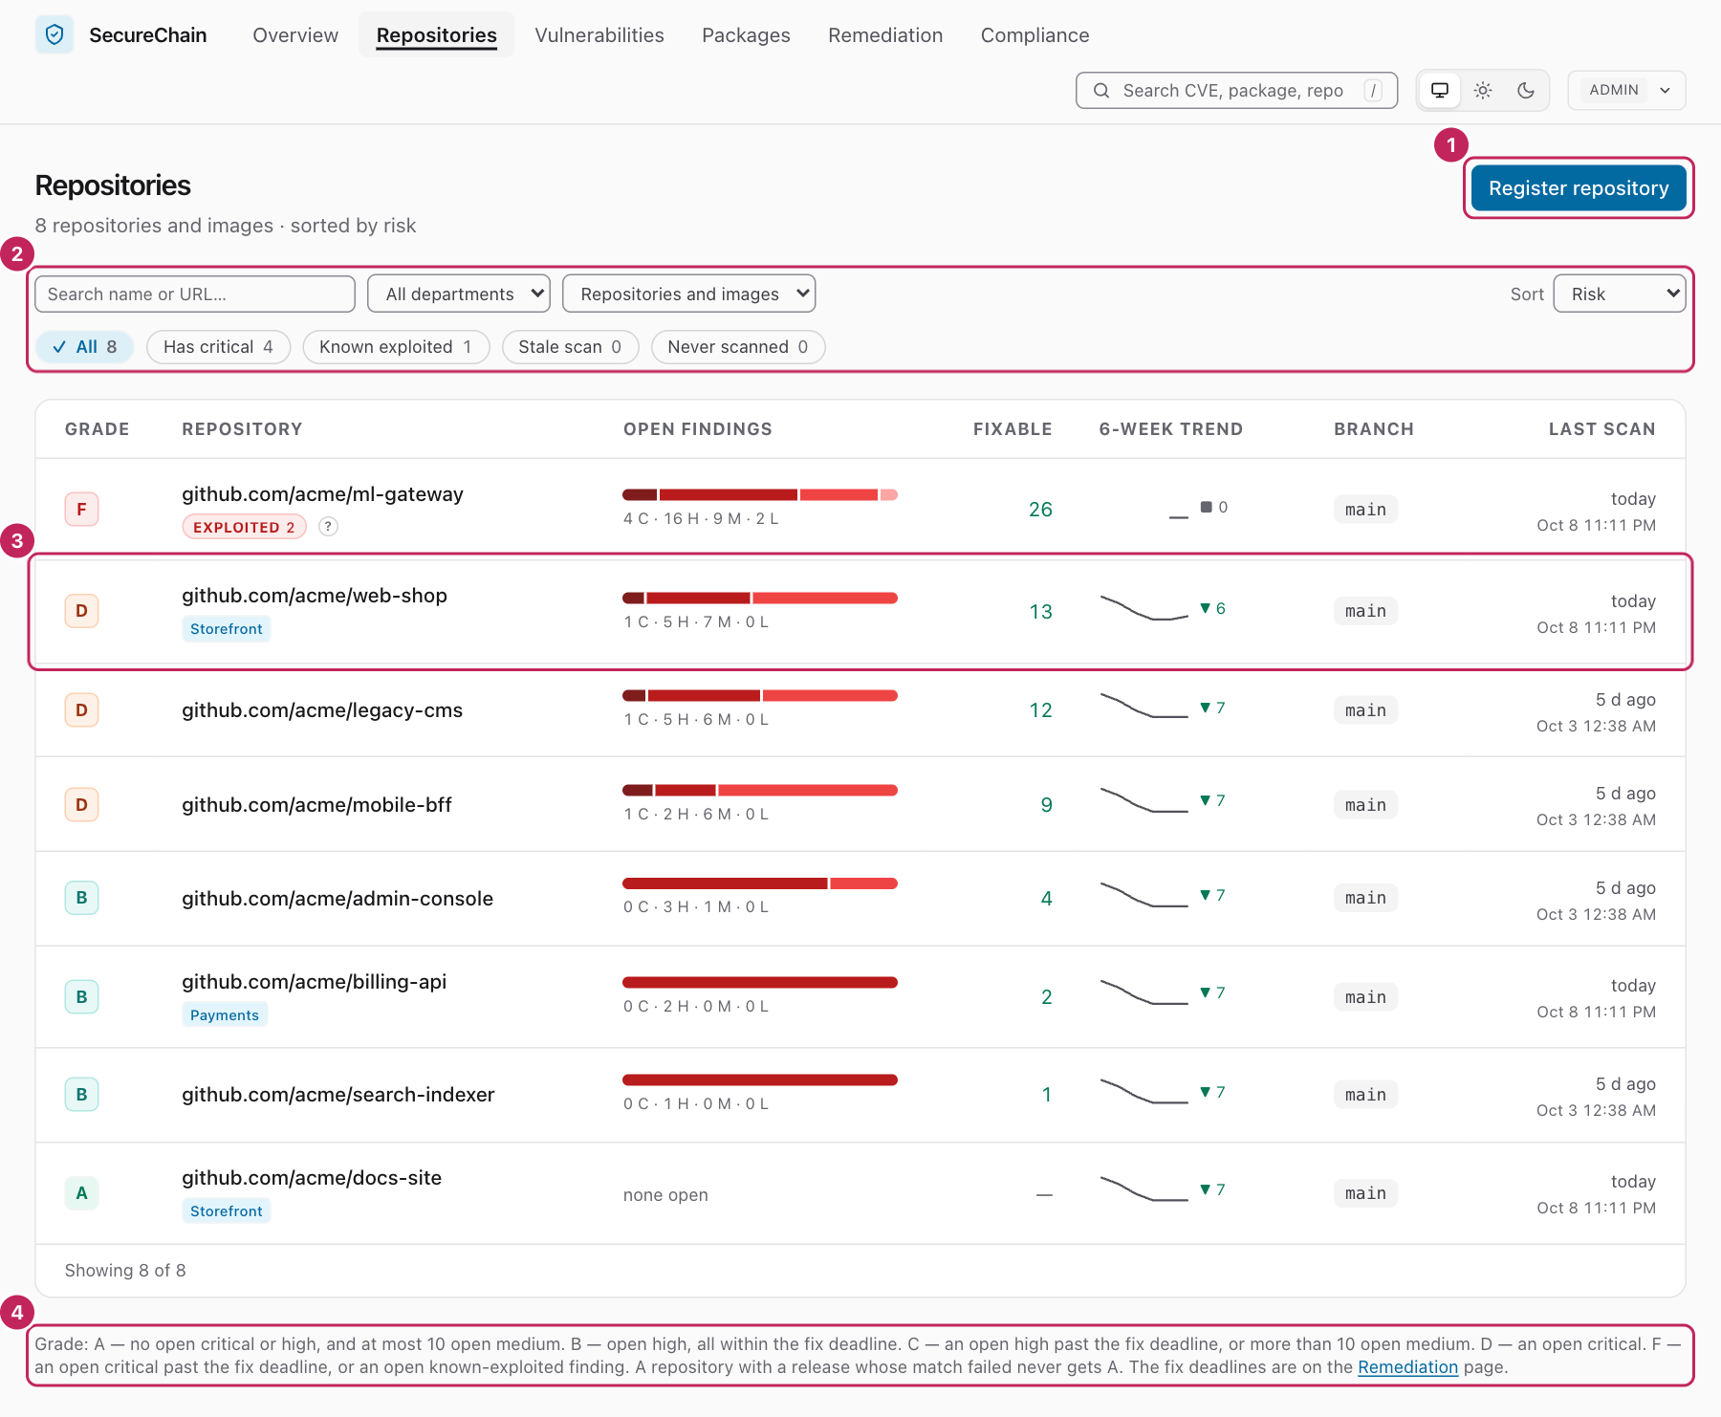Toggle the Known exploited filter chip
Viewport: 1721px width, 1417px height.
(x=396, y=347)
